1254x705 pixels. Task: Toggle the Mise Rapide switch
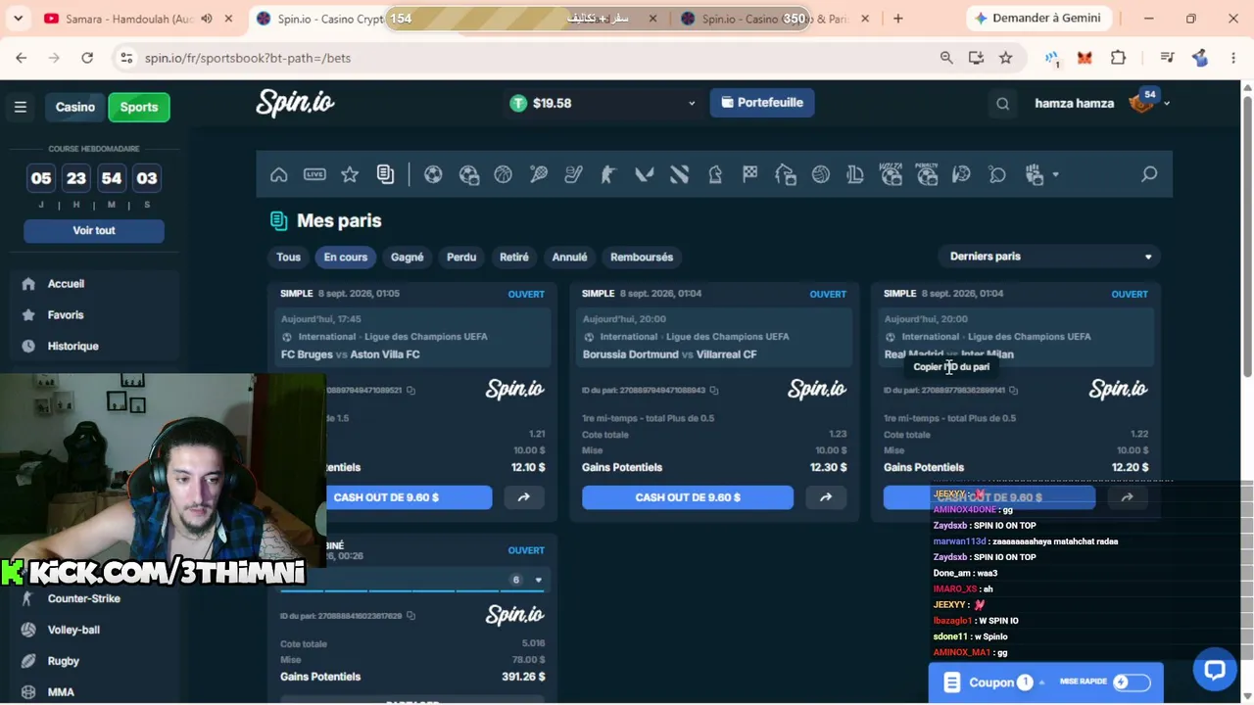pyautogui.click(x=1130, y=682)
